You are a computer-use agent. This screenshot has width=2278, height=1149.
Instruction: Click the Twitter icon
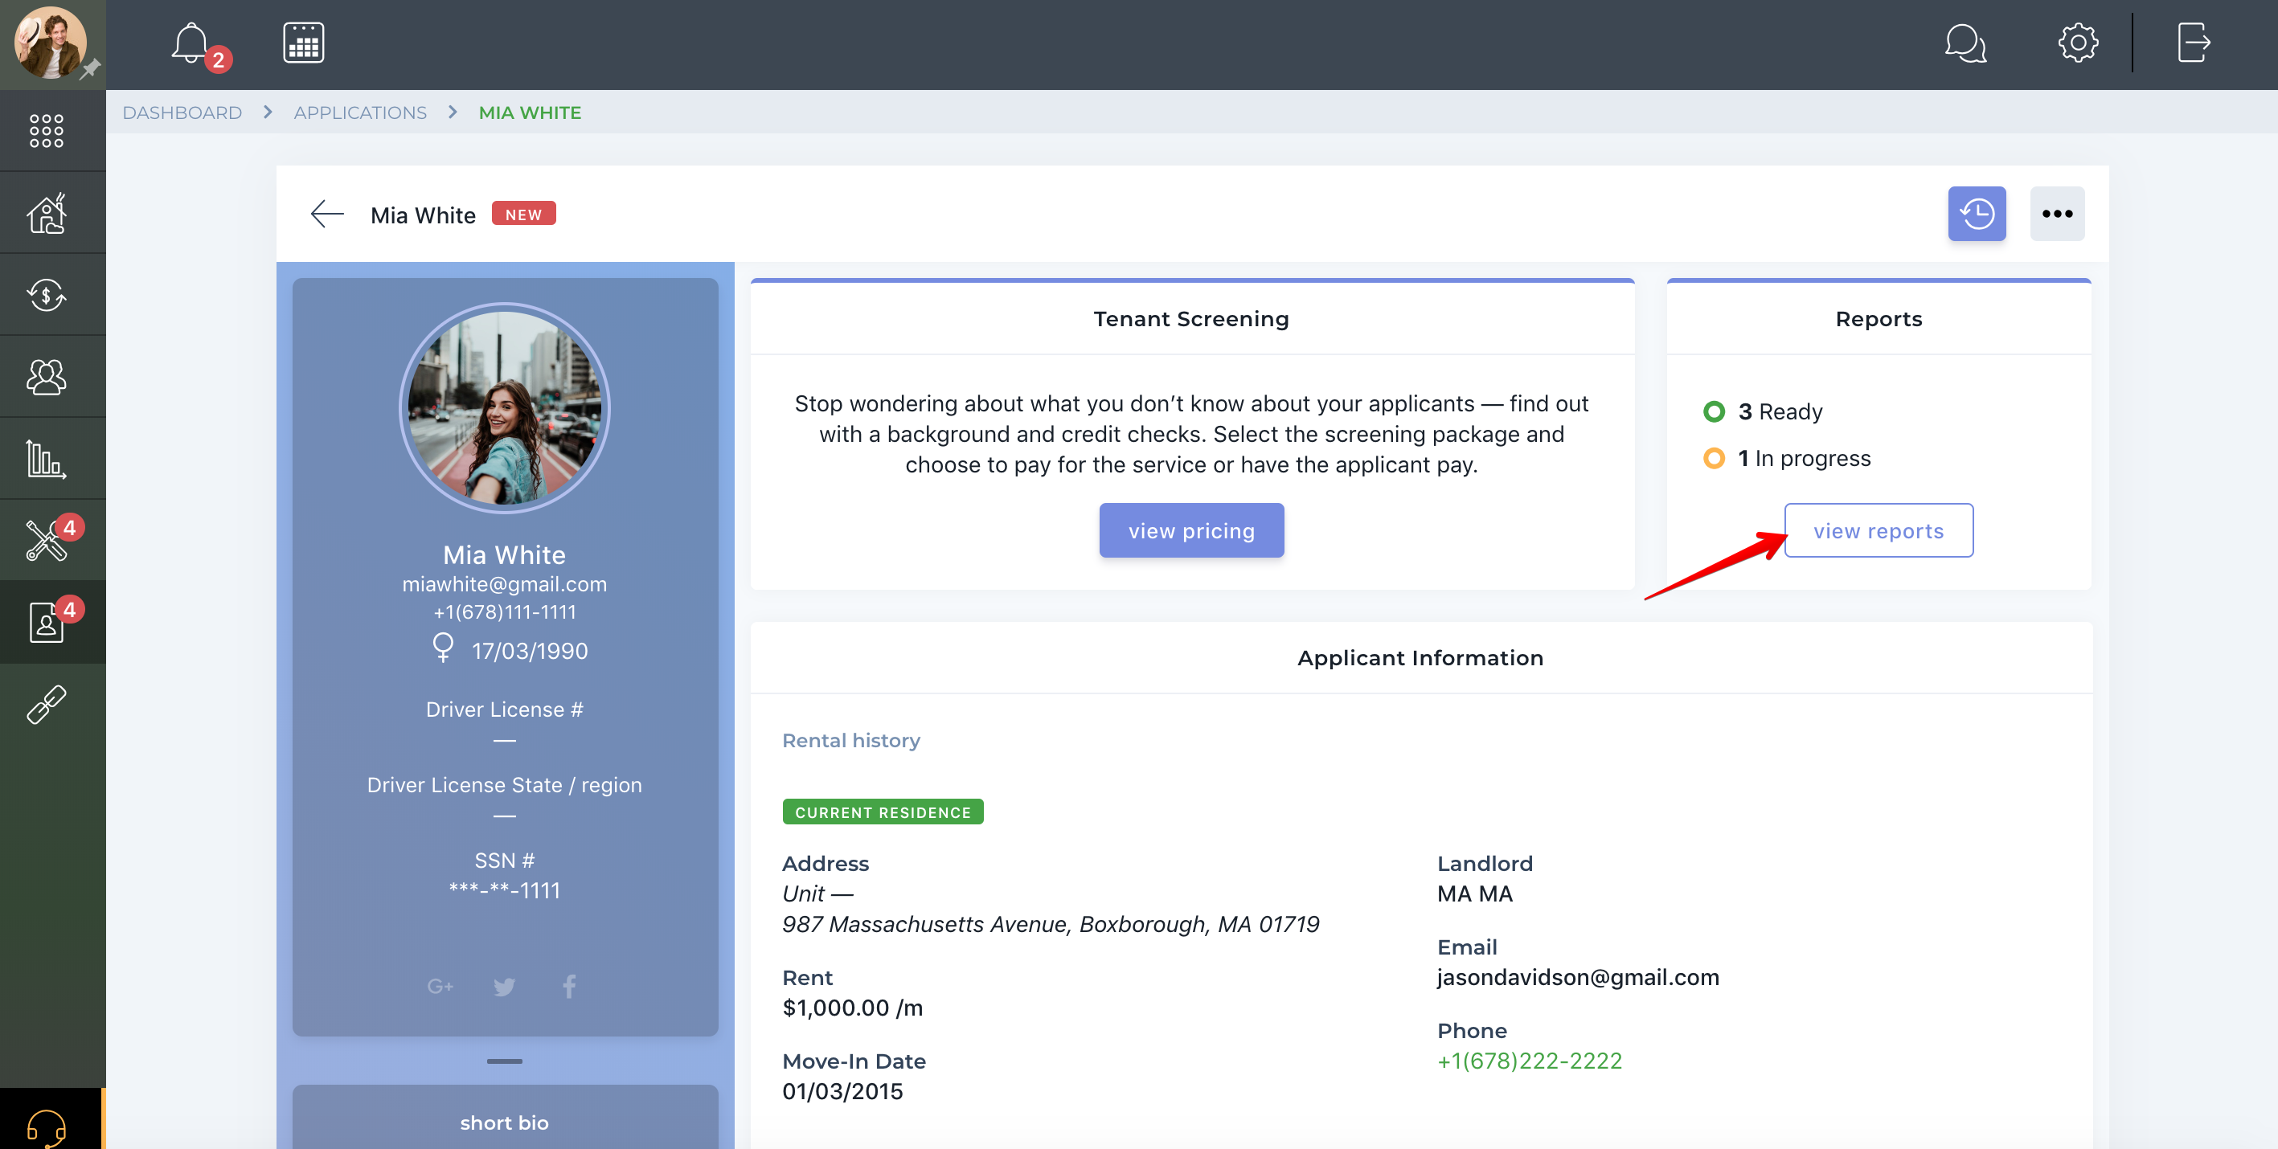click(x=504, y=987)
